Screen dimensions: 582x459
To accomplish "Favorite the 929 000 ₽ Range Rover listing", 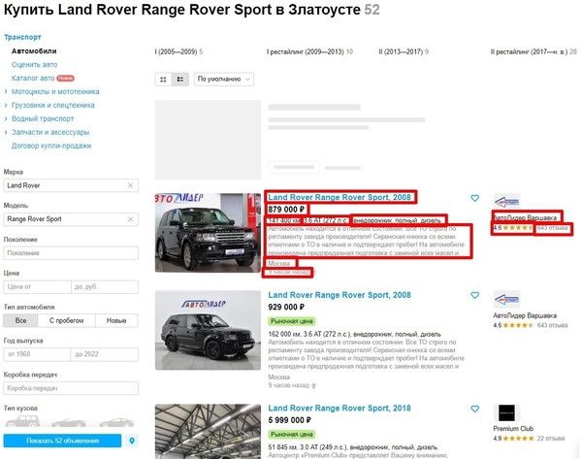I will tap(474, 295).
